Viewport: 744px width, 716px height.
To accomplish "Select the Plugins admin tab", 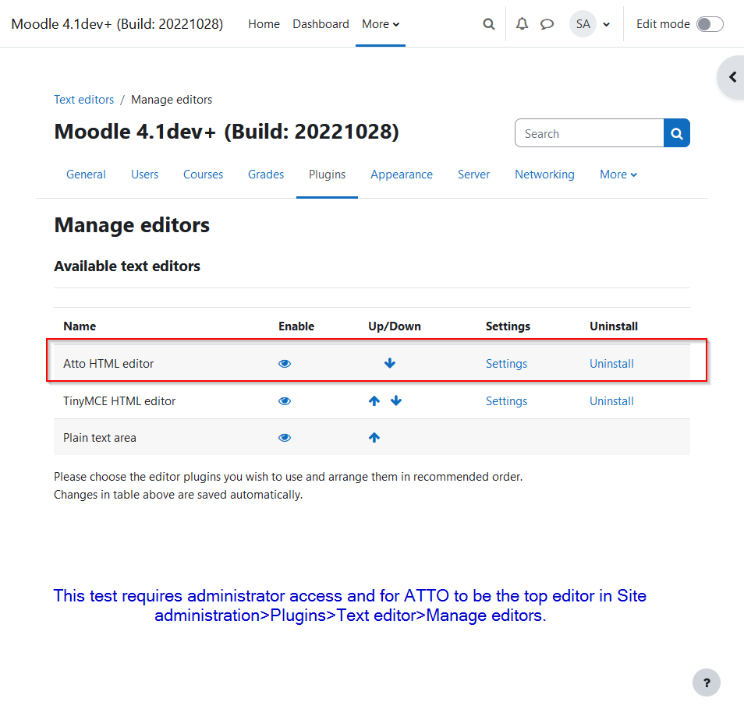I will [327, 175].
